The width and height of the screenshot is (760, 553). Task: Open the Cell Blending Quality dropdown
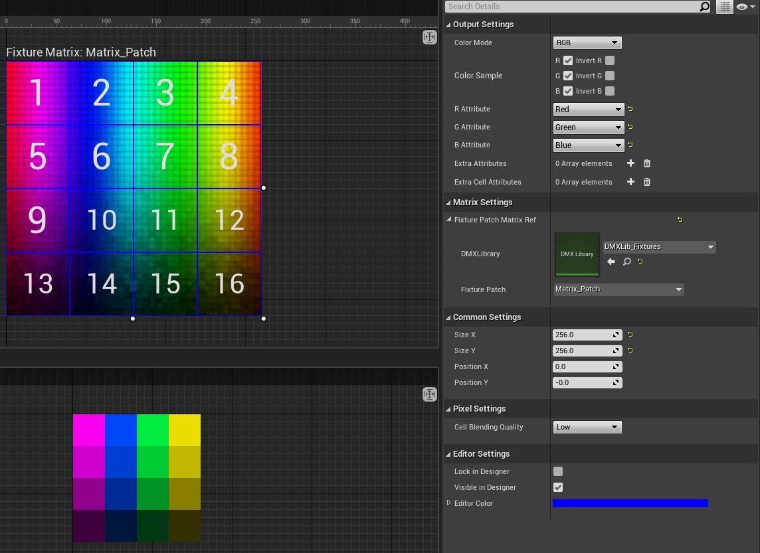[587, 427]
